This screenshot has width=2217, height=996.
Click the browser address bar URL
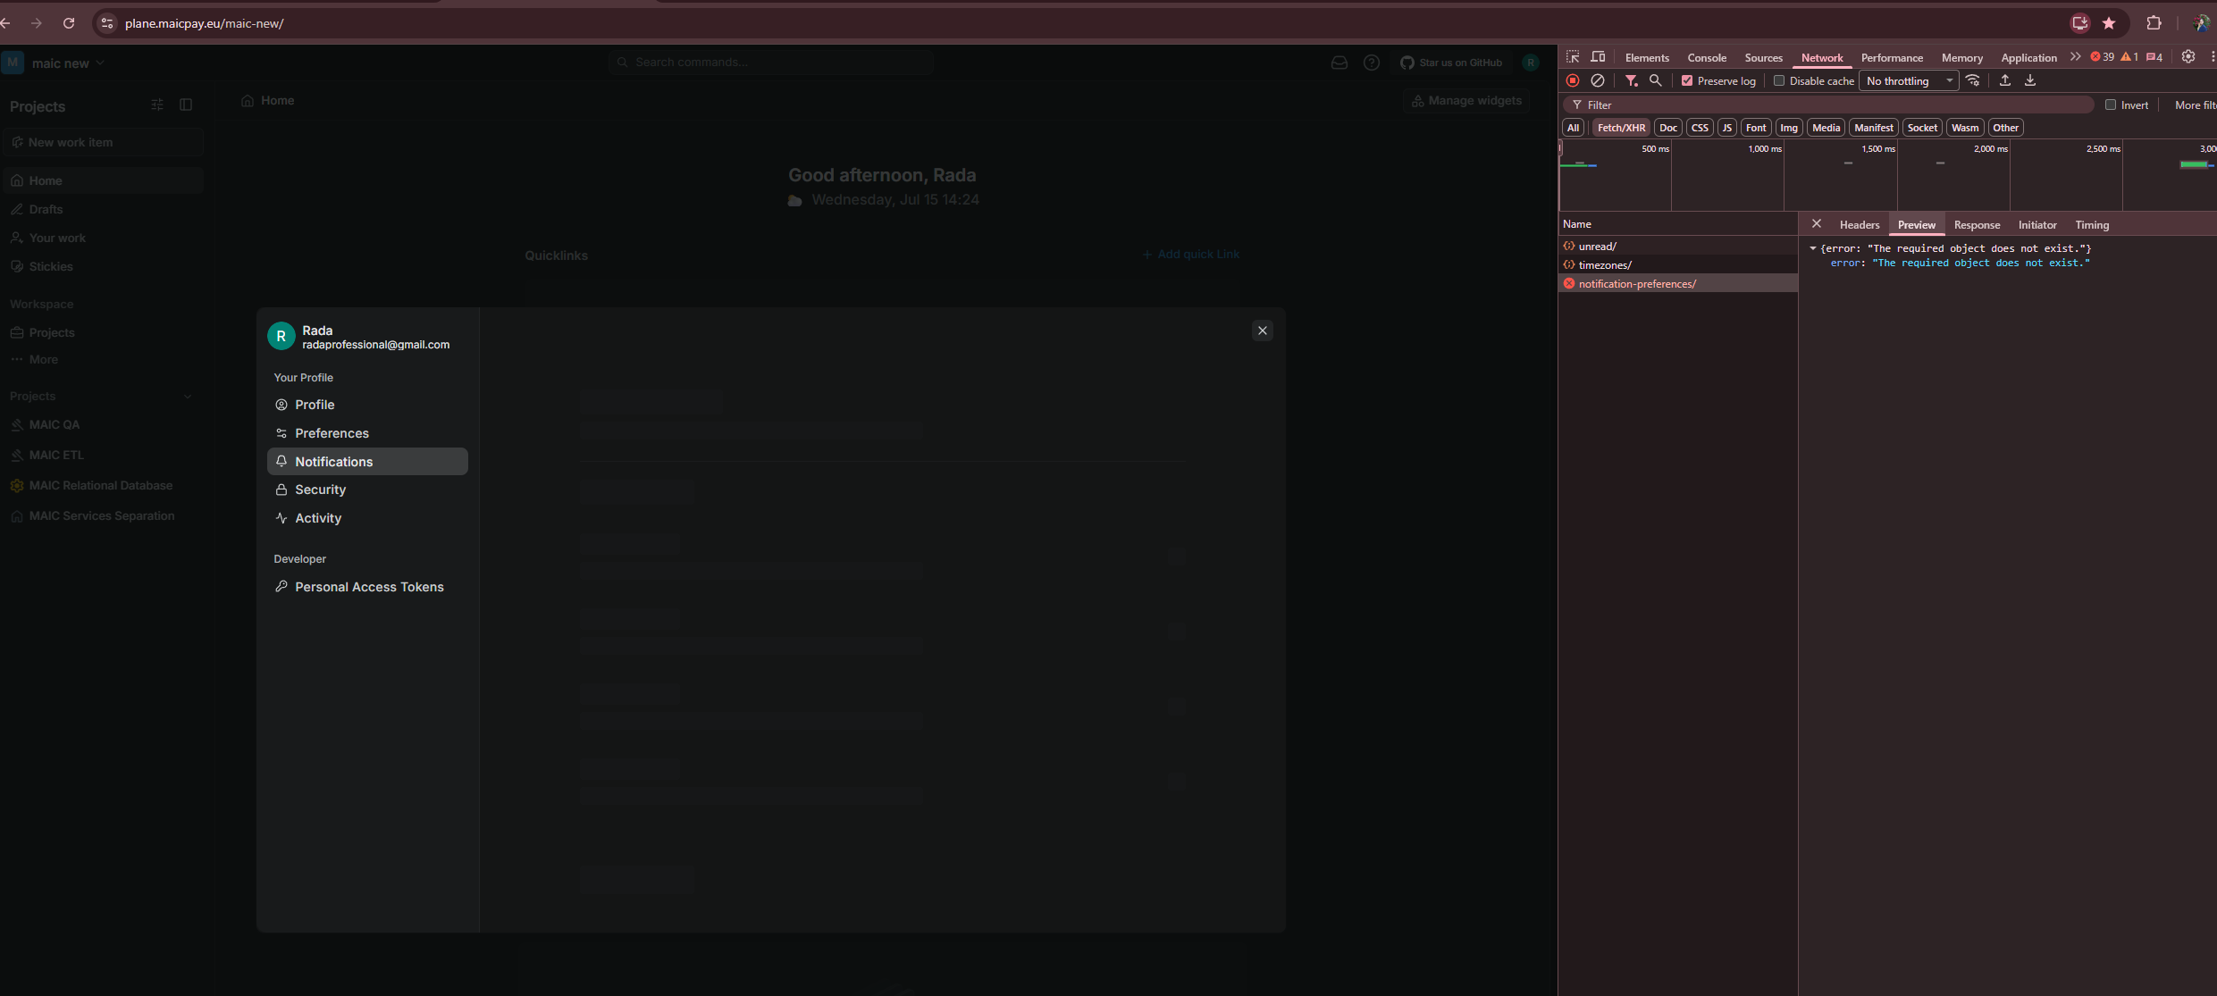click(x=205, y=23)
